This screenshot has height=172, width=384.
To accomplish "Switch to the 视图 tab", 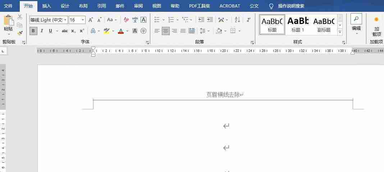I will tap(157, 6).
